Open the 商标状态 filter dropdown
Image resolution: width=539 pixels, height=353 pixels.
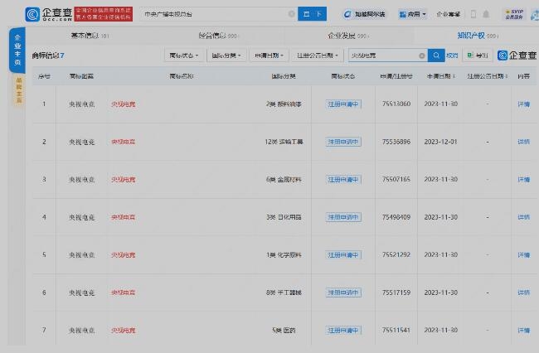184,56
